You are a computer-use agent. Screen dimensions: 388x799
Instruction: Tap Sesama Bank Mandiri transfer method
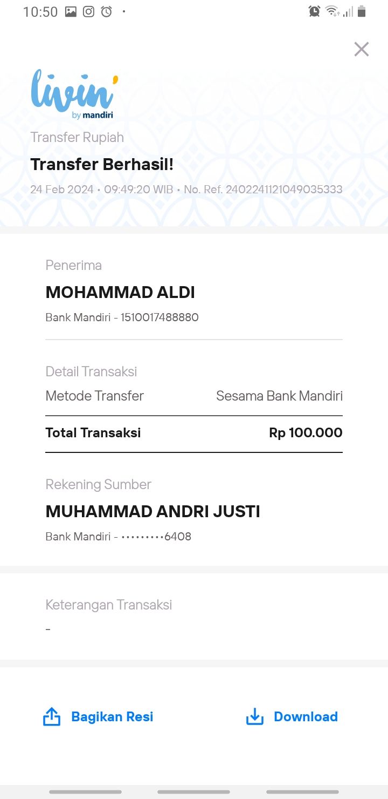click(x=279, y=396)
